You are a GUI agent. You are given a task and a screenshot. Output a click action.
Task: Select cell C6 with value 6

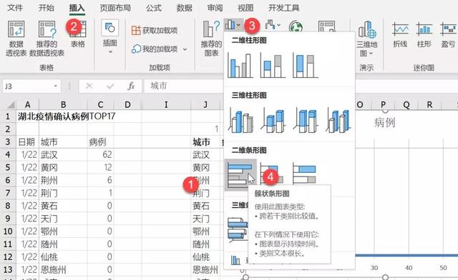click(100, 180)
